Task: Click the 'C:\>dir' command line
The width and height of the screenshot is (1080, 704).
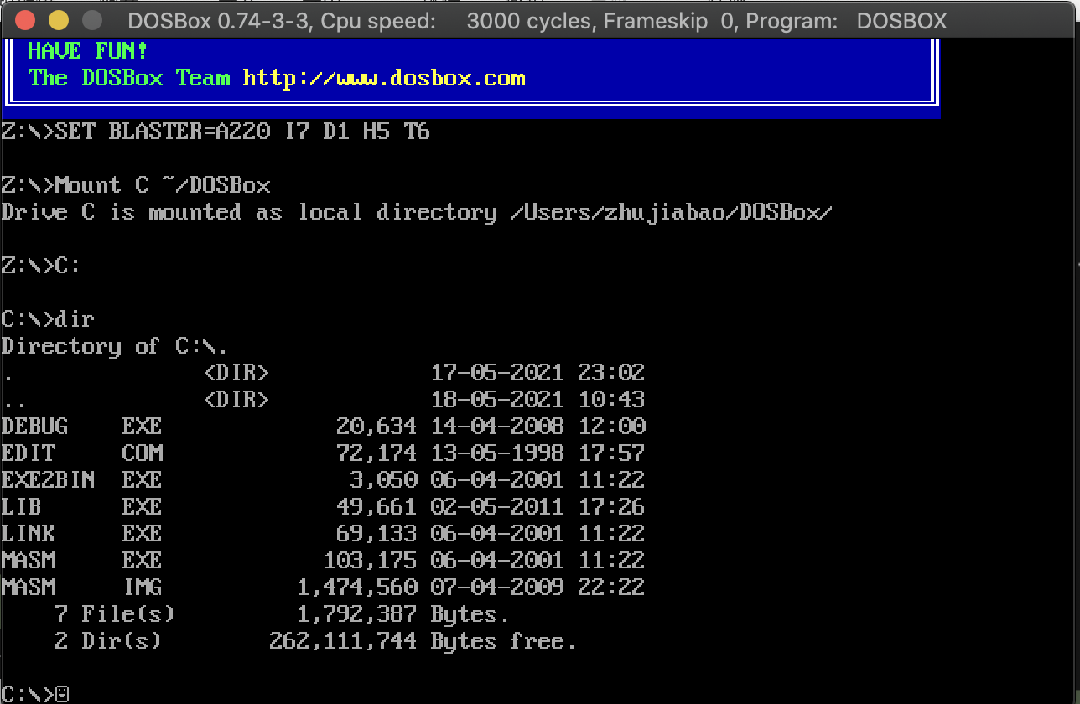Action: coord(48,319)
